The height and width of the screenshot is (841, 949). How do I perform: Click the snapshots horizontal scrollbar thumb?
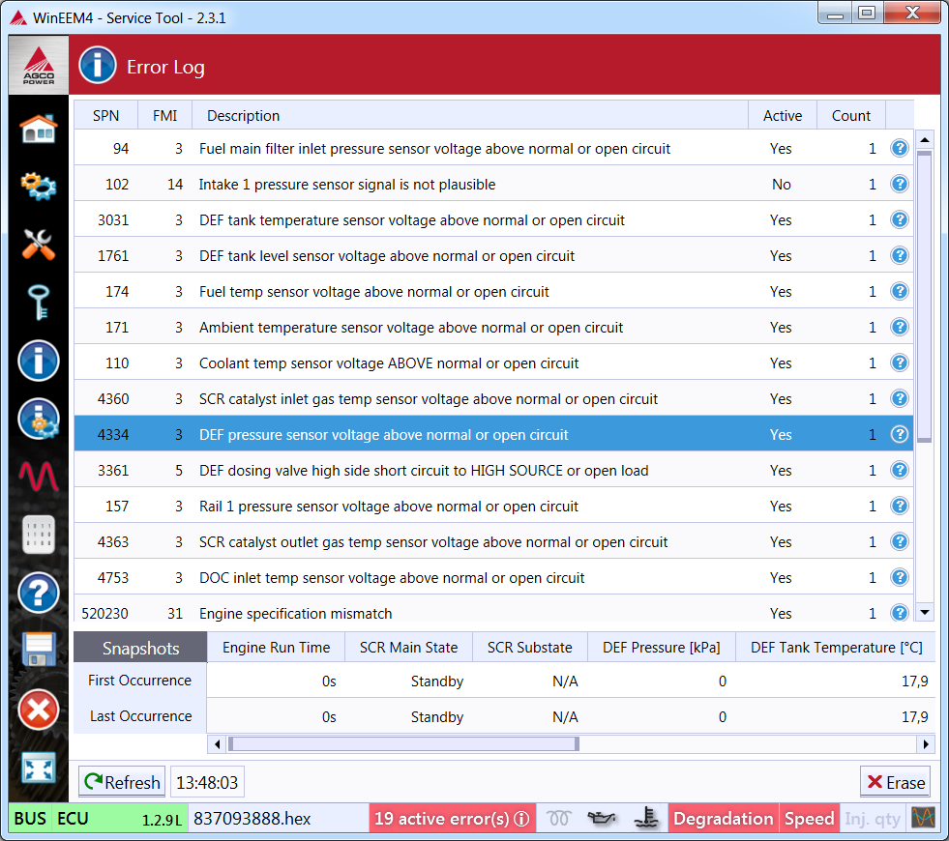[x=402, y=744]
